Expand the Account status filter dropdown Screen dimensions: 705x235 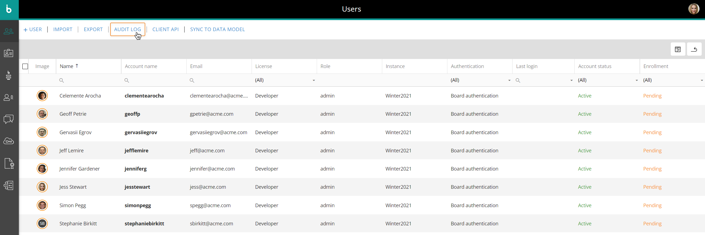pyautogui.click(x=637, y=80)
